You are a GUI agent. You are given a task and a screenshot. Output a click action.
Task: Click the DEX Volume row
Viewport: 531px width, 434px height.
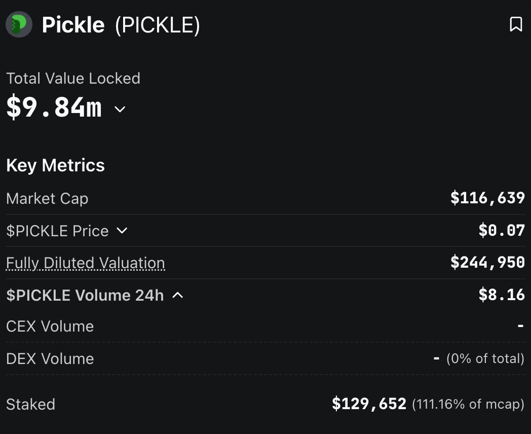(x=265, y=358)
